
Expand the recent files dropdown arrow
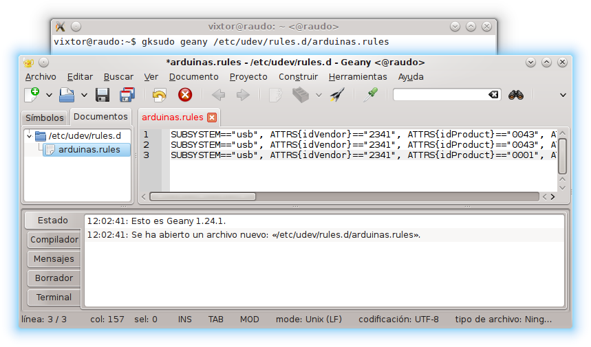tap(84, 96)
